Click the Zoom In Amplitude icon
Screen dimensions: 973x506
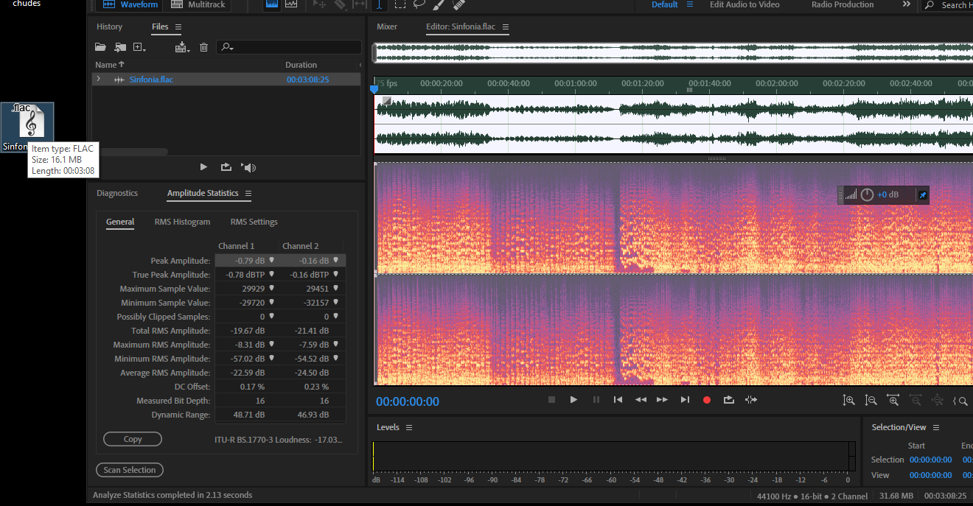pos(849,400)
